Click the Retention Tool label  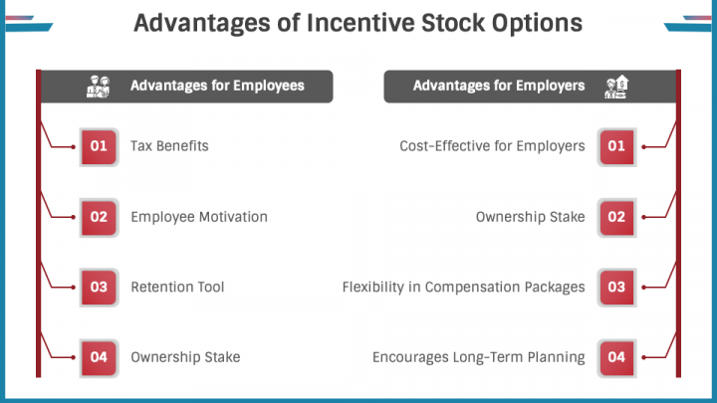point(177,287)
